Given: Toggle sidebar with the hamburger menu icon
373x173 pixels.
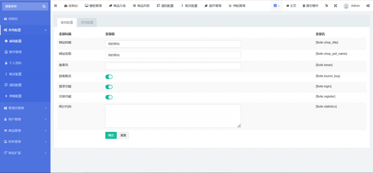Looking at the screenshot, I should tap(55, 6).
